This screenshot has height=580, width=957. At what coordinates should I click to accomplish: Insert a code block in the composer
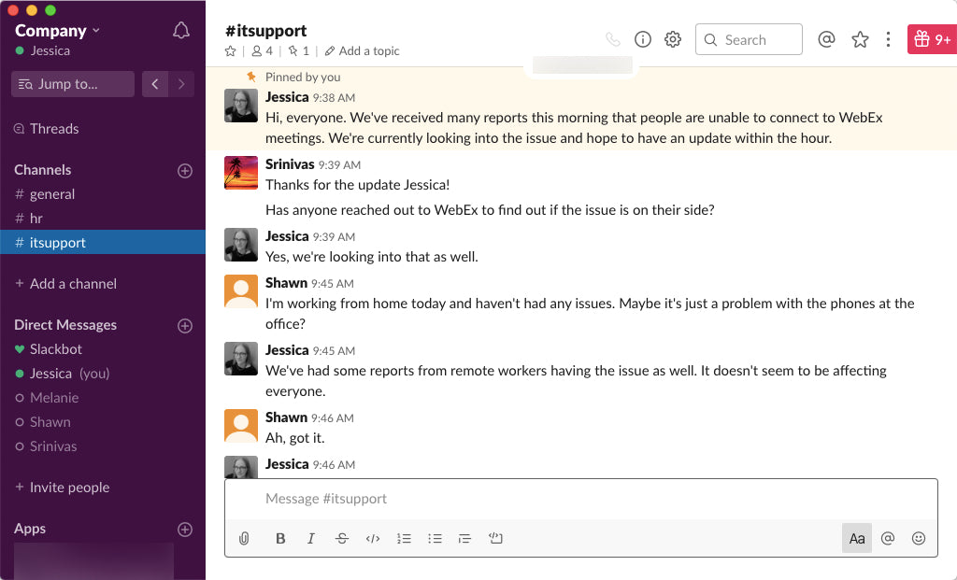click(495, 538)
